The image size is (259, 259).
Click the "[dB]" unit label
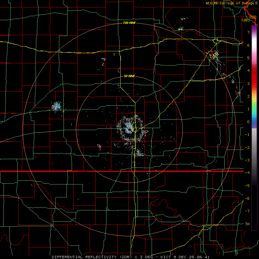(x=245, y=20)
